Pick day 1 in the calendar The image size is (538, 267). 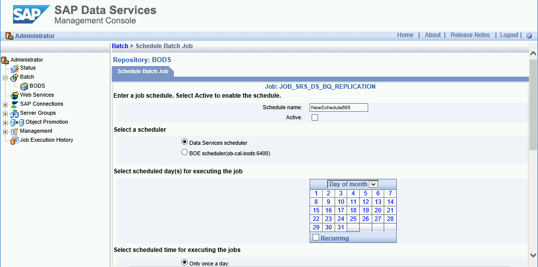coord(316,193)
